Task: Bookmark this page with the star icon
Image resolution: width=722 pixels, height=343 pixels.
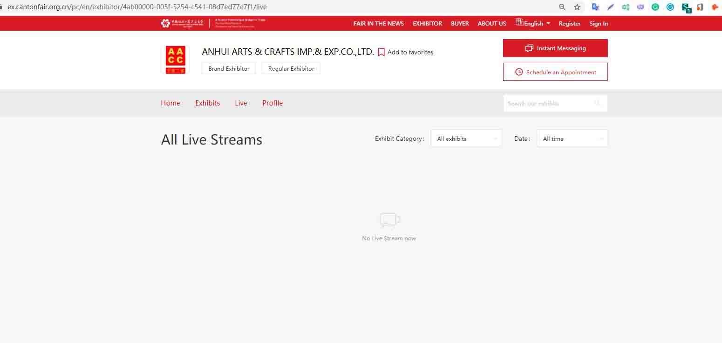Action: [x=577, y=7]
